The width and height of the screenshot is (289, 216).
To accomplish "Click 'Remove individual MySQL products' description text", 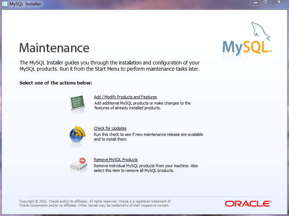I will [x=146, y=168].
